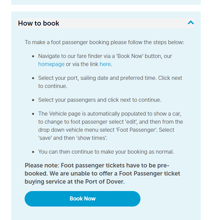Screen dimensions: 211x220
Task: Click the 'Select your passengers' bullet line
Action: [100, 100]
